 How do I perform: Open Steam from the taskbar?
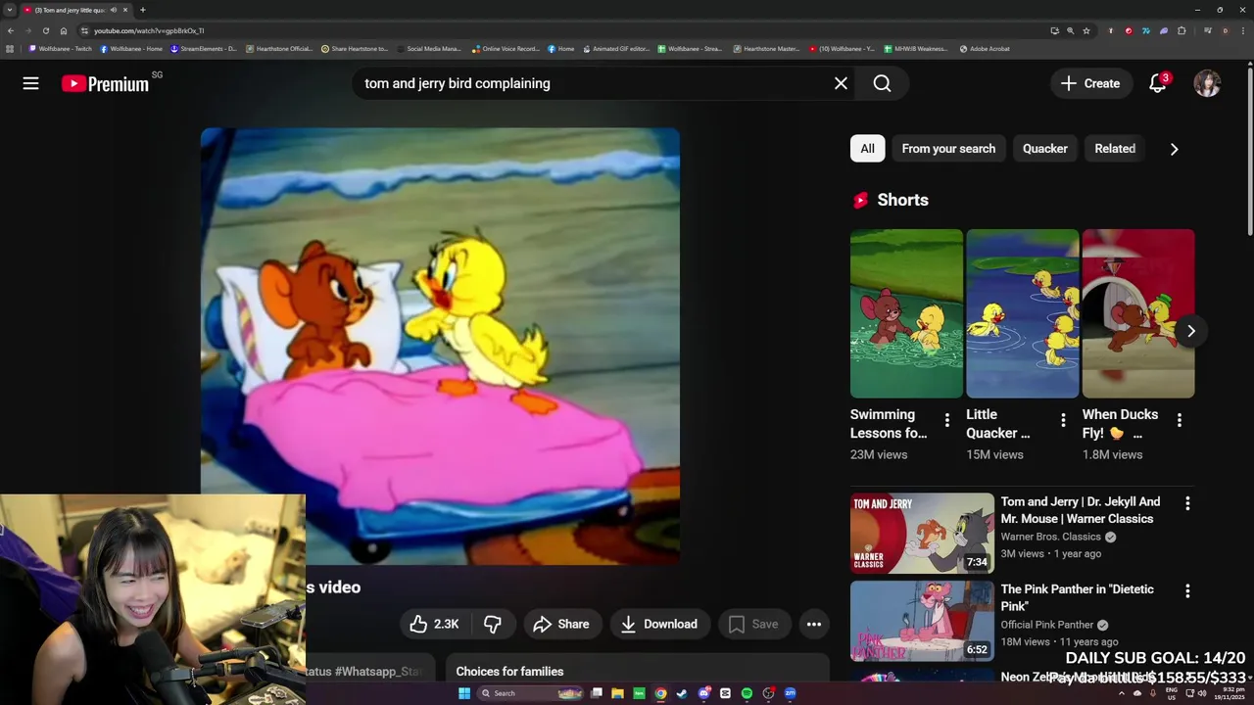coord(681,693)
